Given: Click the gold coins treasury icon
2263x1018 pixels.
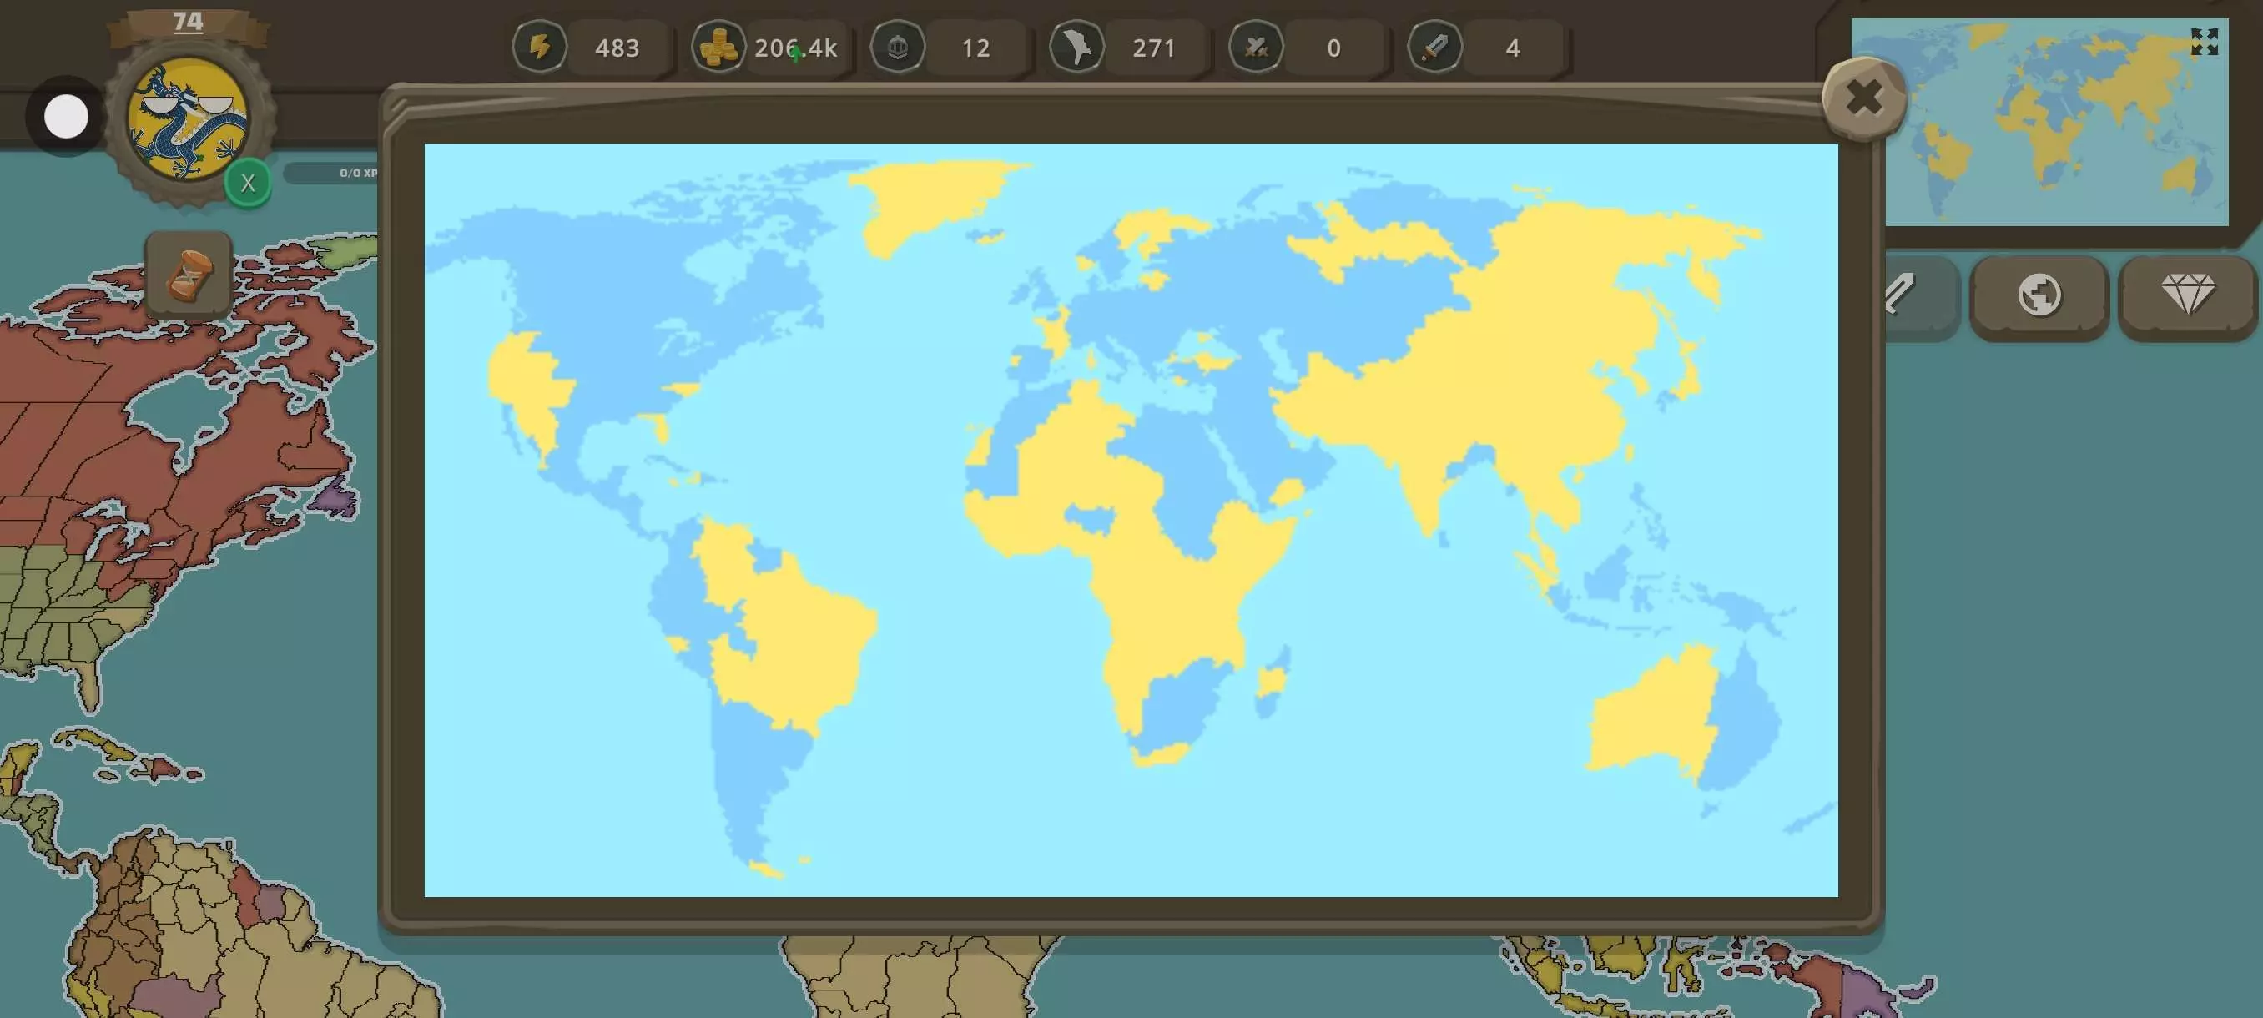Looking at the screenshot, I should pyautogui.click(x=718, y=47).
